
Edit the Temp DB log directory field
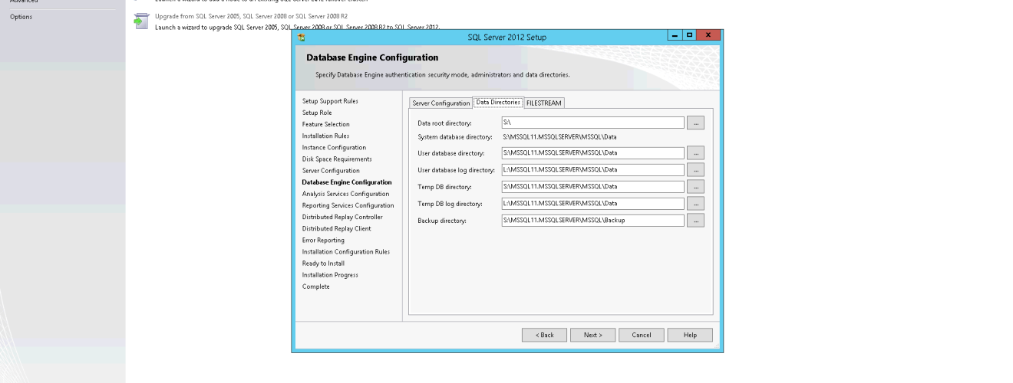(592, 203)
